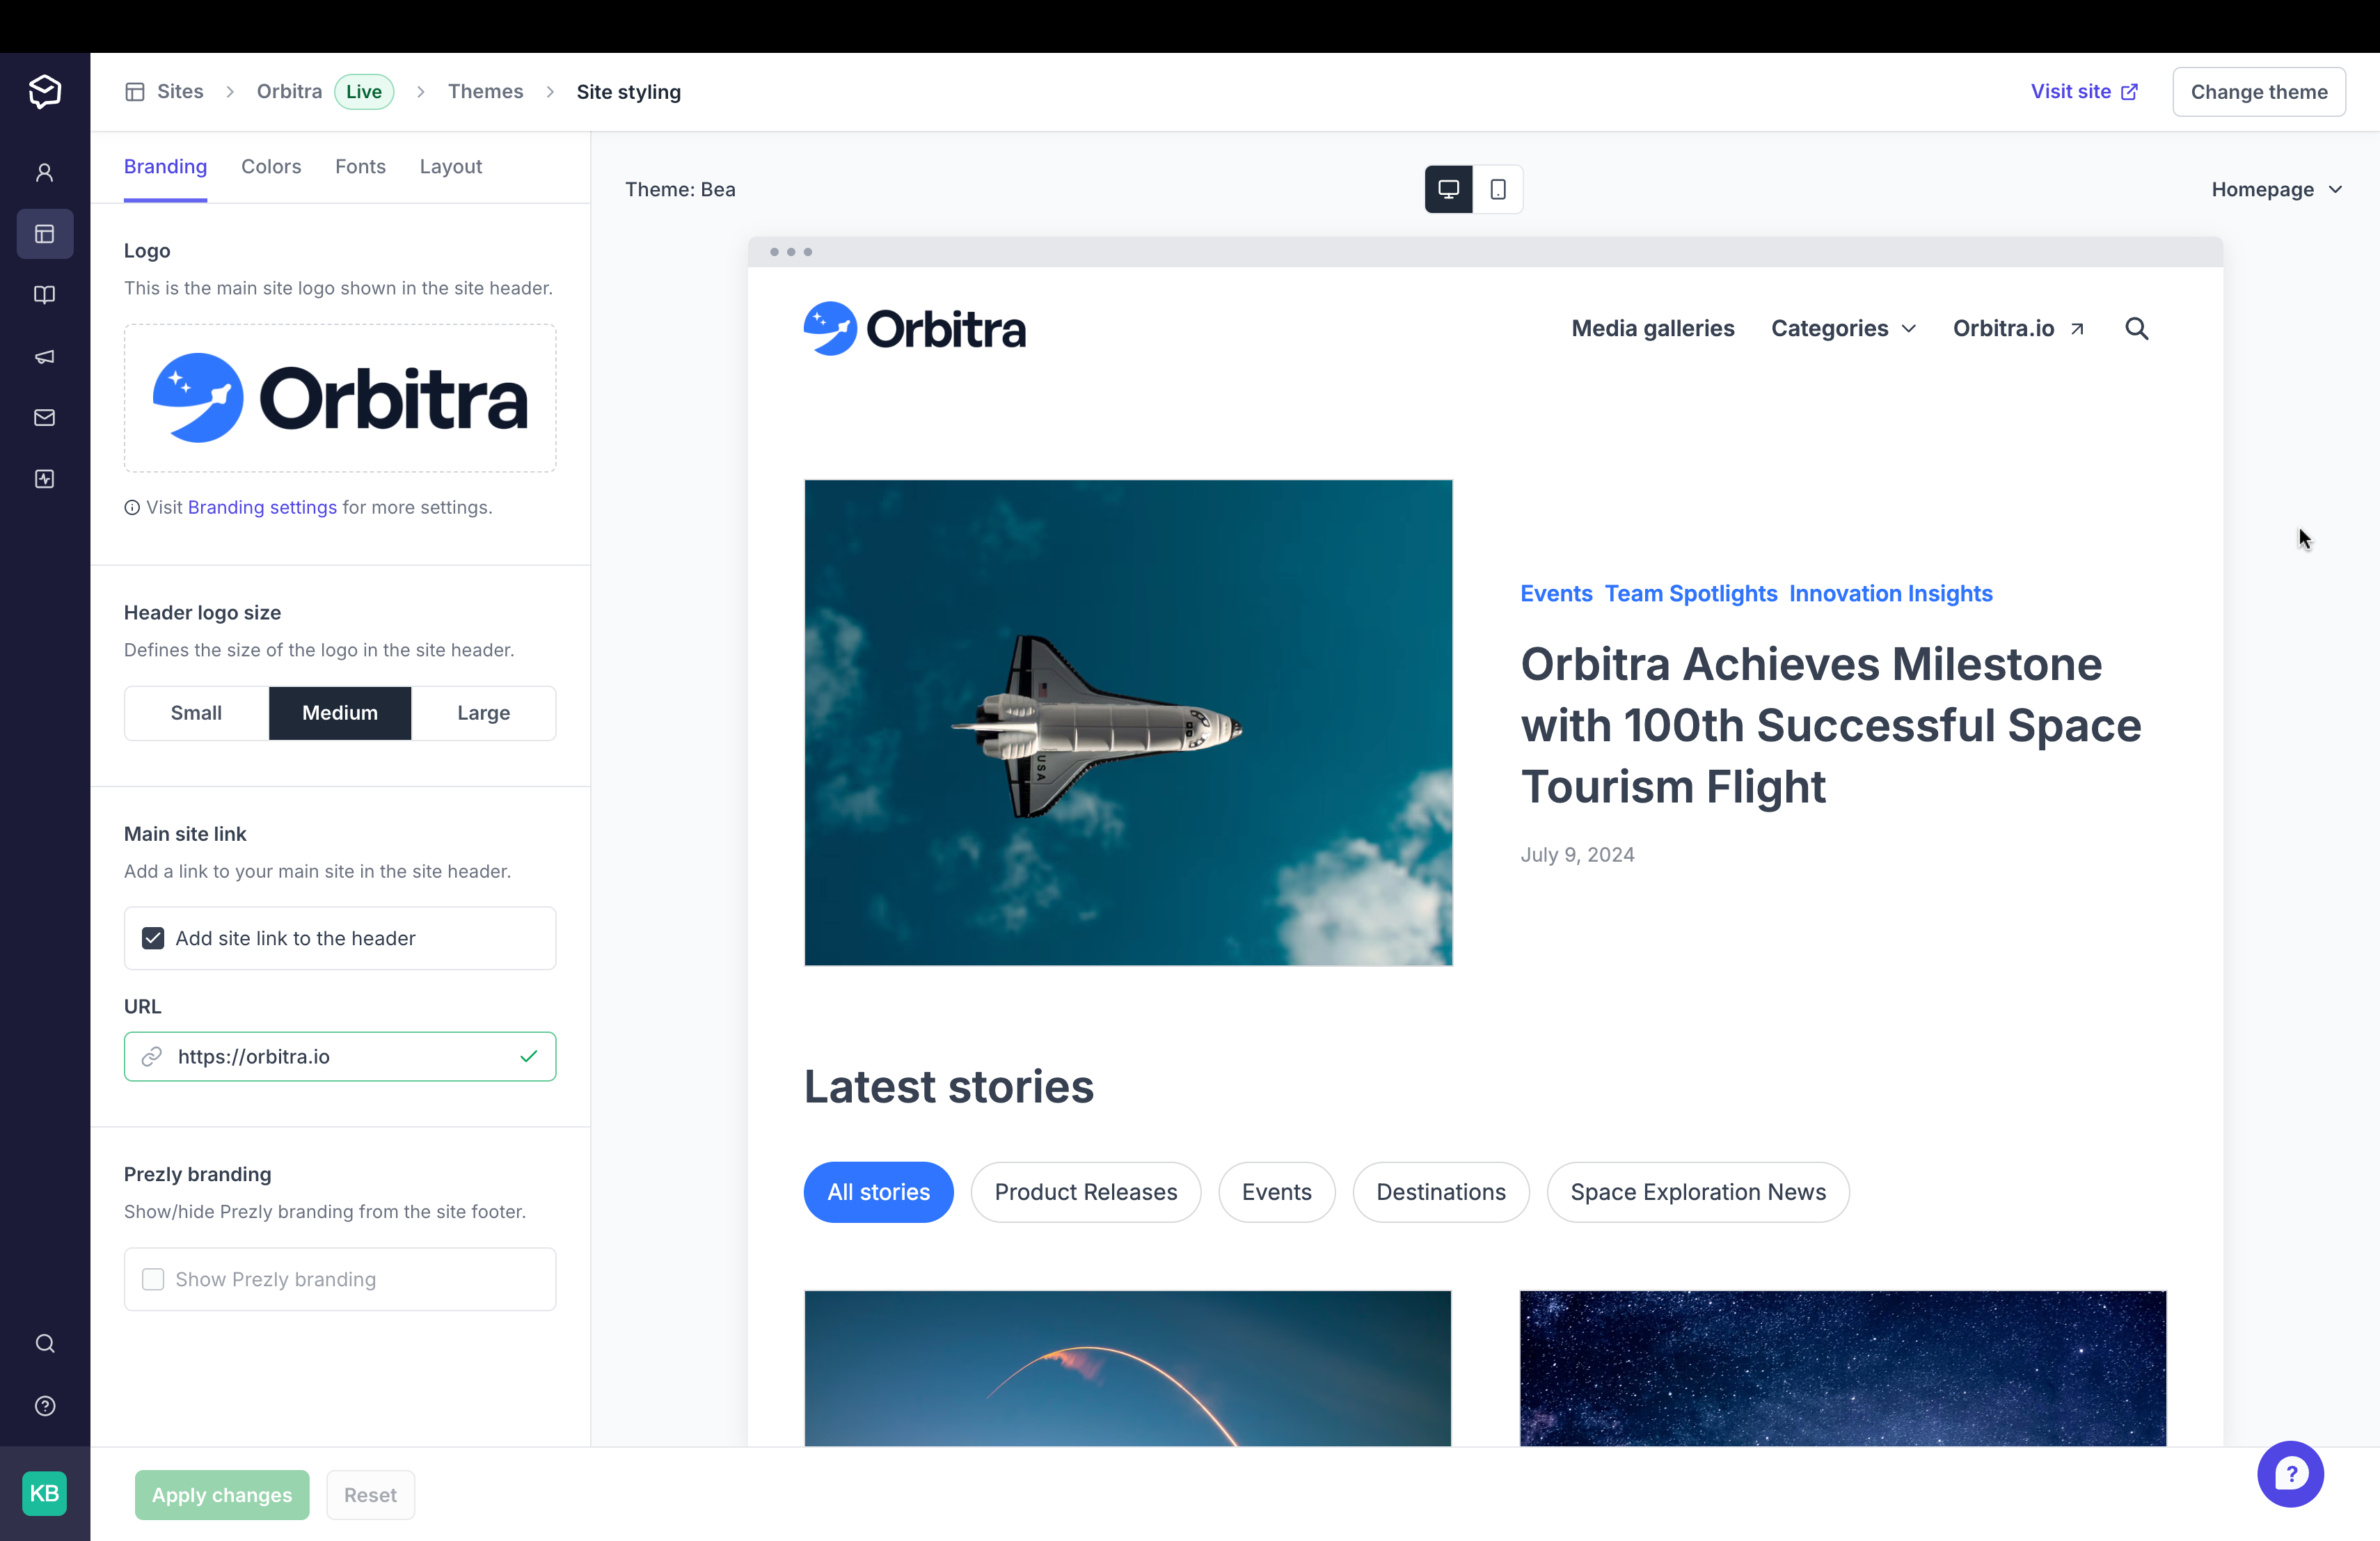Image resolution: width=2380 pixels, height=1541 pixels.
Task: Click the search icon in site header
Action: (x=2136, y=328)
